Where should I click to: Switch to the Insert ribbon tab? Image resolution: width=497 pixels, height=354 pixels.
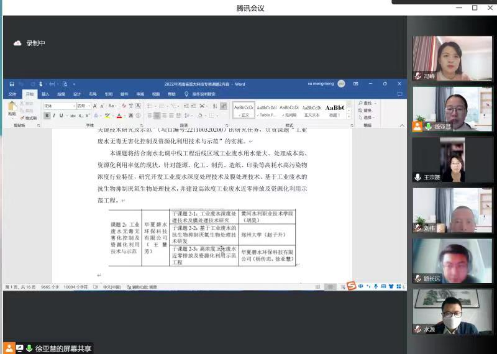(45, 94)
